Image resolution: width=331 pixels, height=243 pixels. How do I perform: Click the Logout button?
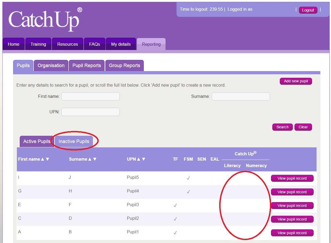(x=308, y=10)
